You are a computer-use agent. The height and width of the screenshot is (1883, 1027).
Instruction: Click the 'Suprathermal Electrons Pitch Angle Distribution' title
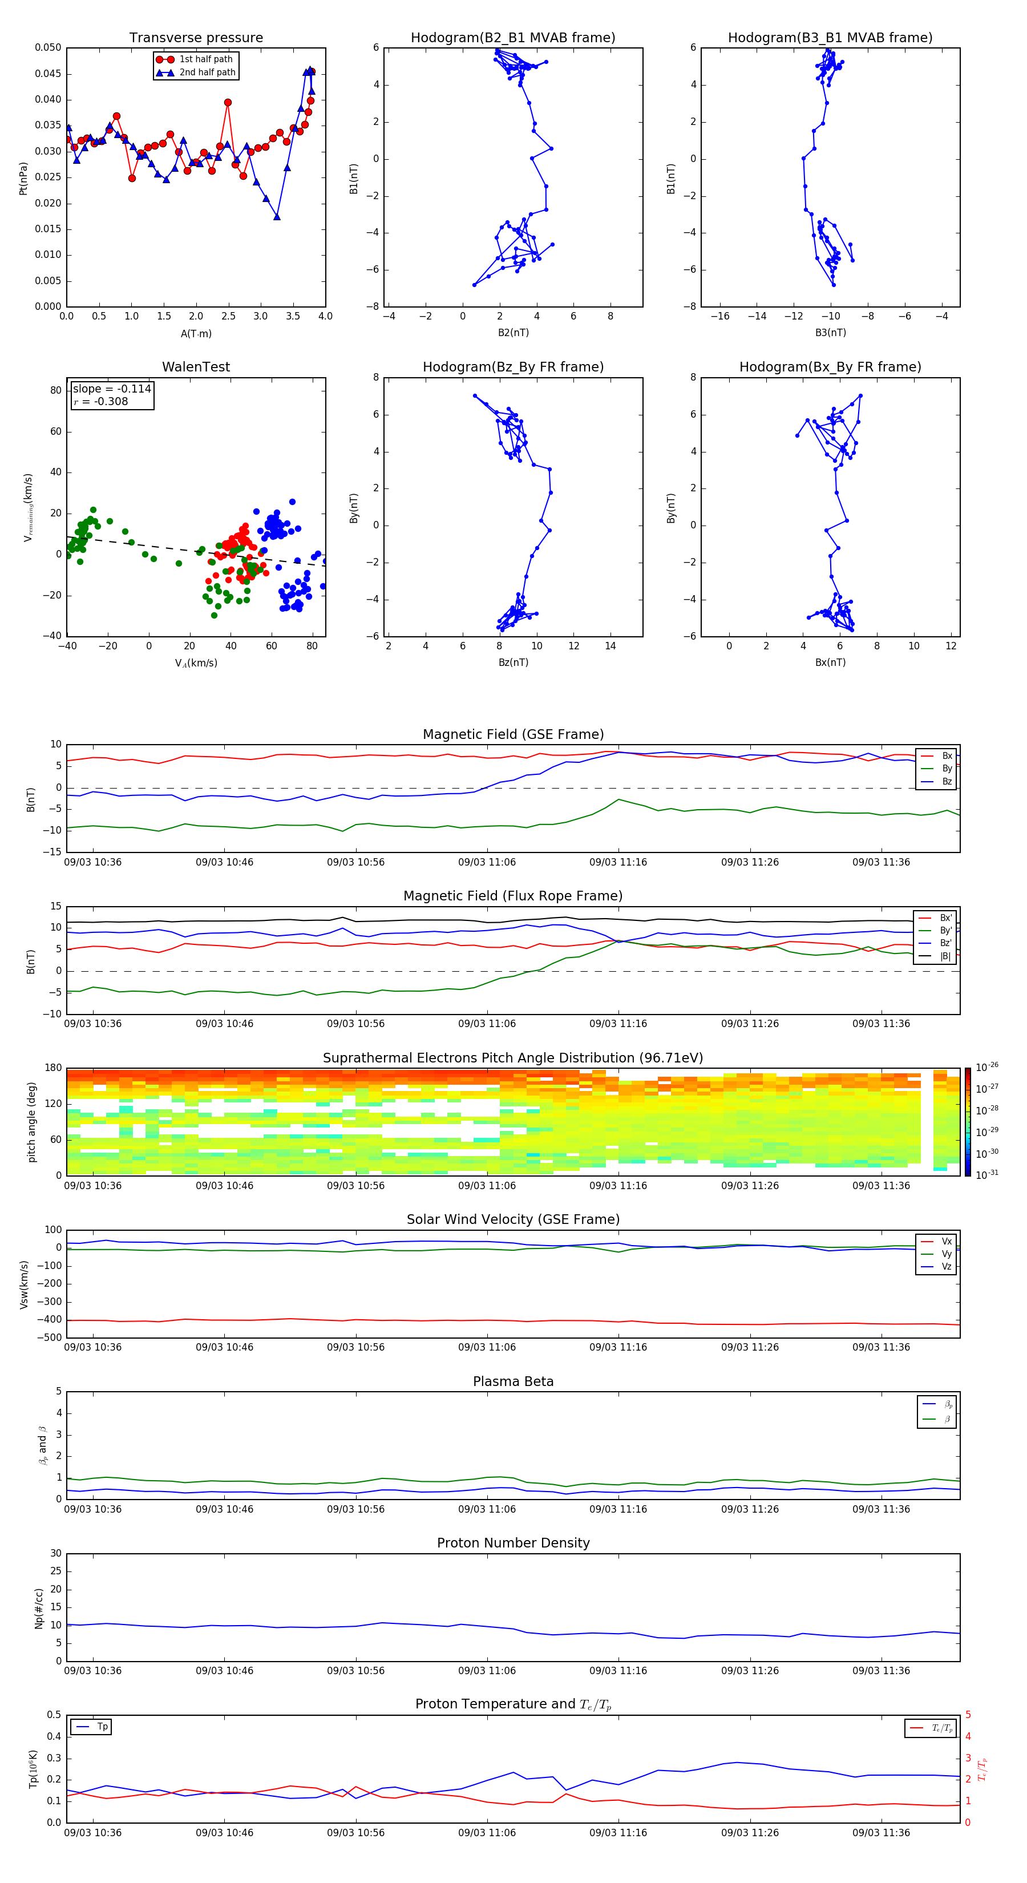(513, 1058)
